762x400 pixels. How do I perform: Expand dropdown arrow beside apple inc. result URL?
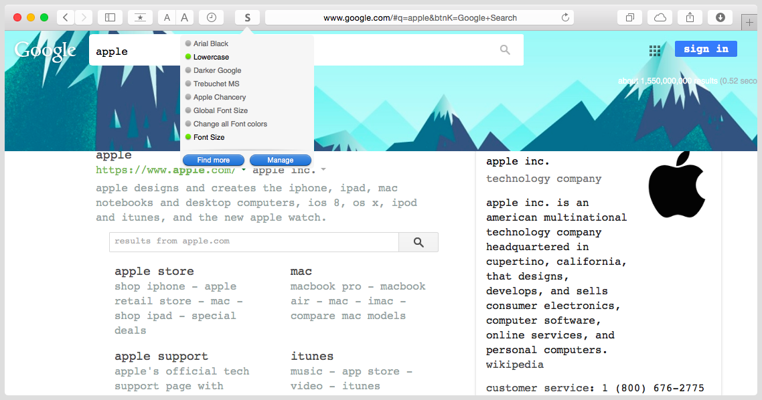(x=323, y=170)
